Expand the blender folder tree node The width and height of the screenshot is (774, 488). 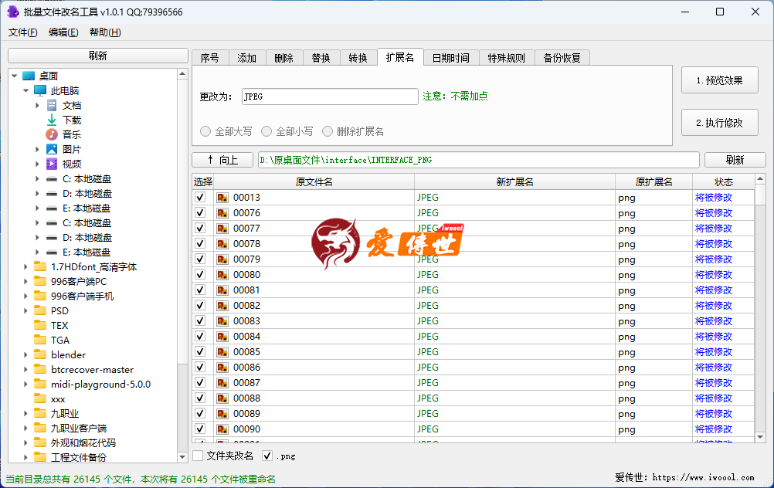click(x=25, y=355)
